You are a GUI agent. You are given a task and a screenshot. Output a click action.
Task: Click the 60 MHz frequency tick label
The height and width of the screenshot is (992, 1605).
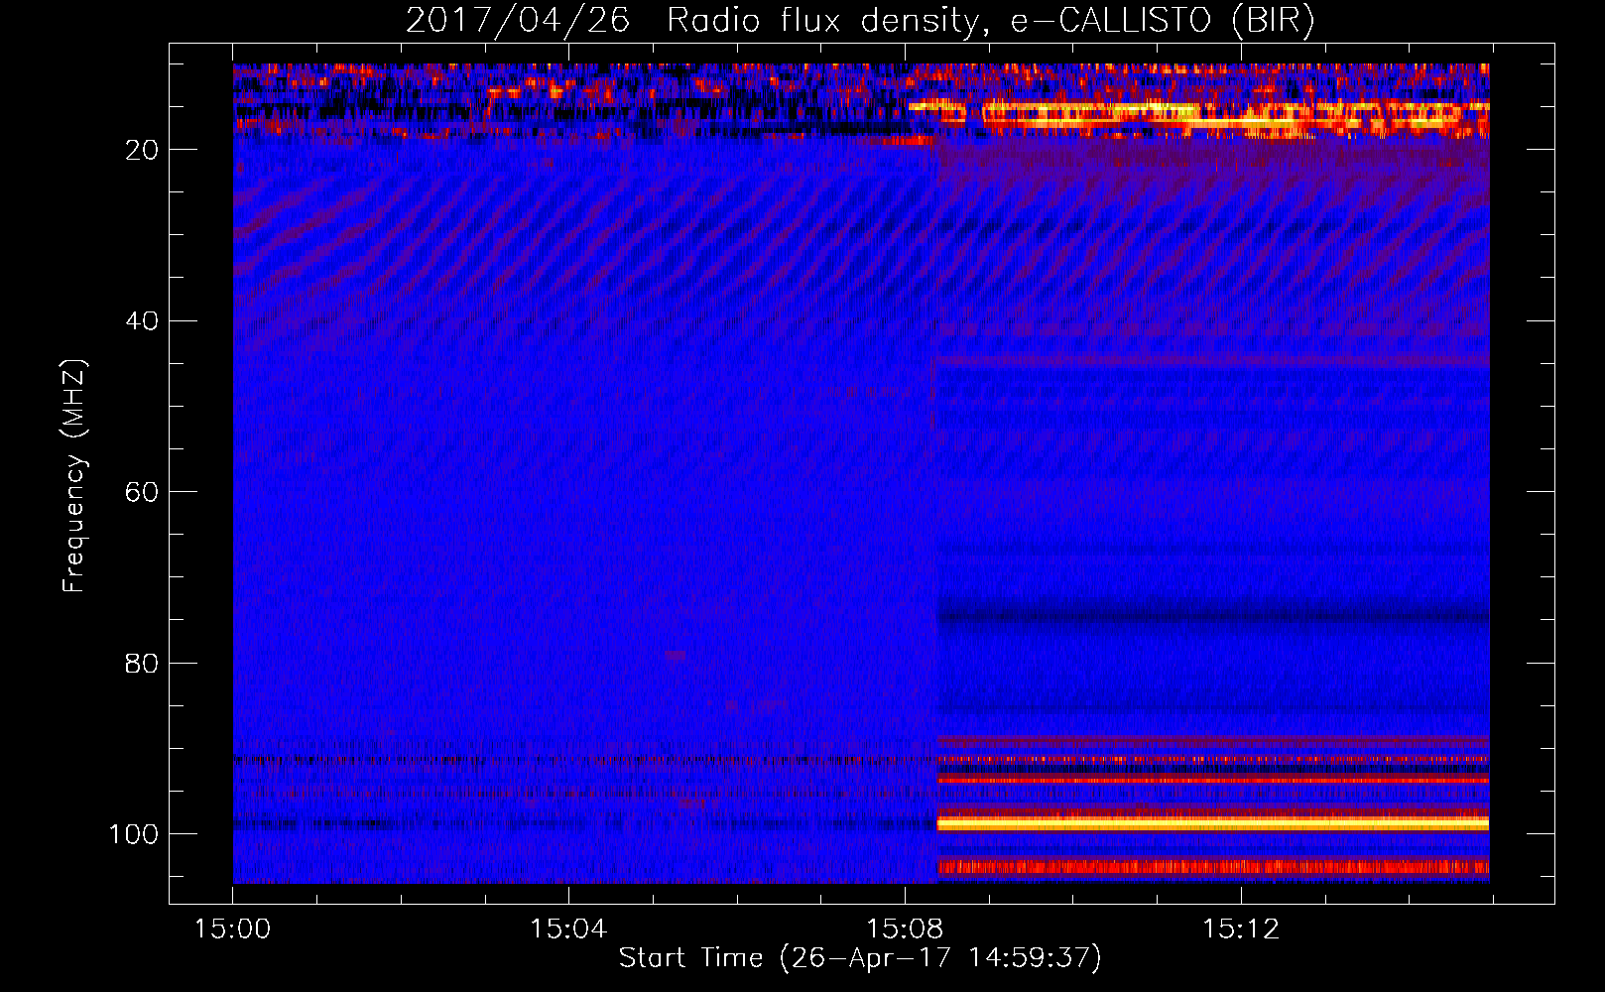tap(143, 492)
